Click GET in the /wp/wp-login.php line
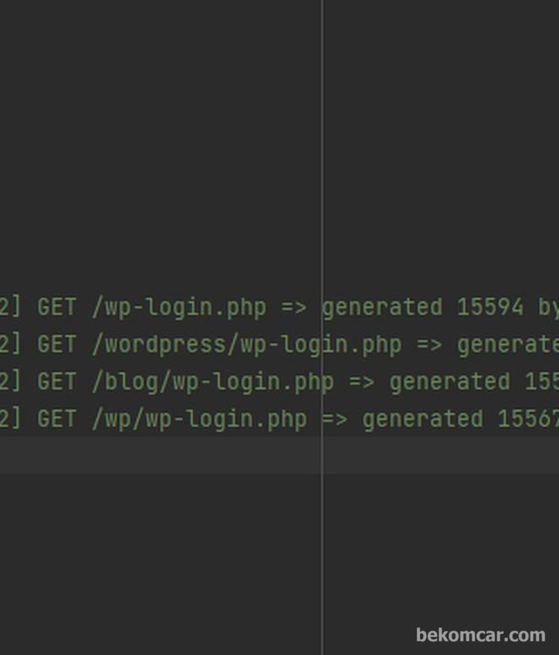The image size is (559, 655). click(57, 419)
